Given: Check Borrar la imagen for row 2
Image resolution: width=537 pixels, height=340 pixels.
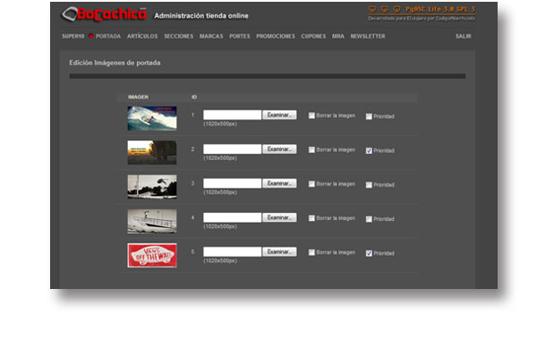Looking at the screenshot, I should coord(311,150).
